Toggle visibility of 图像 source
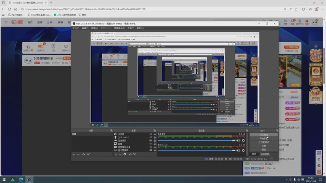This screenshot has height=183, width=326. pyautogui.click(x=150, y=144)
